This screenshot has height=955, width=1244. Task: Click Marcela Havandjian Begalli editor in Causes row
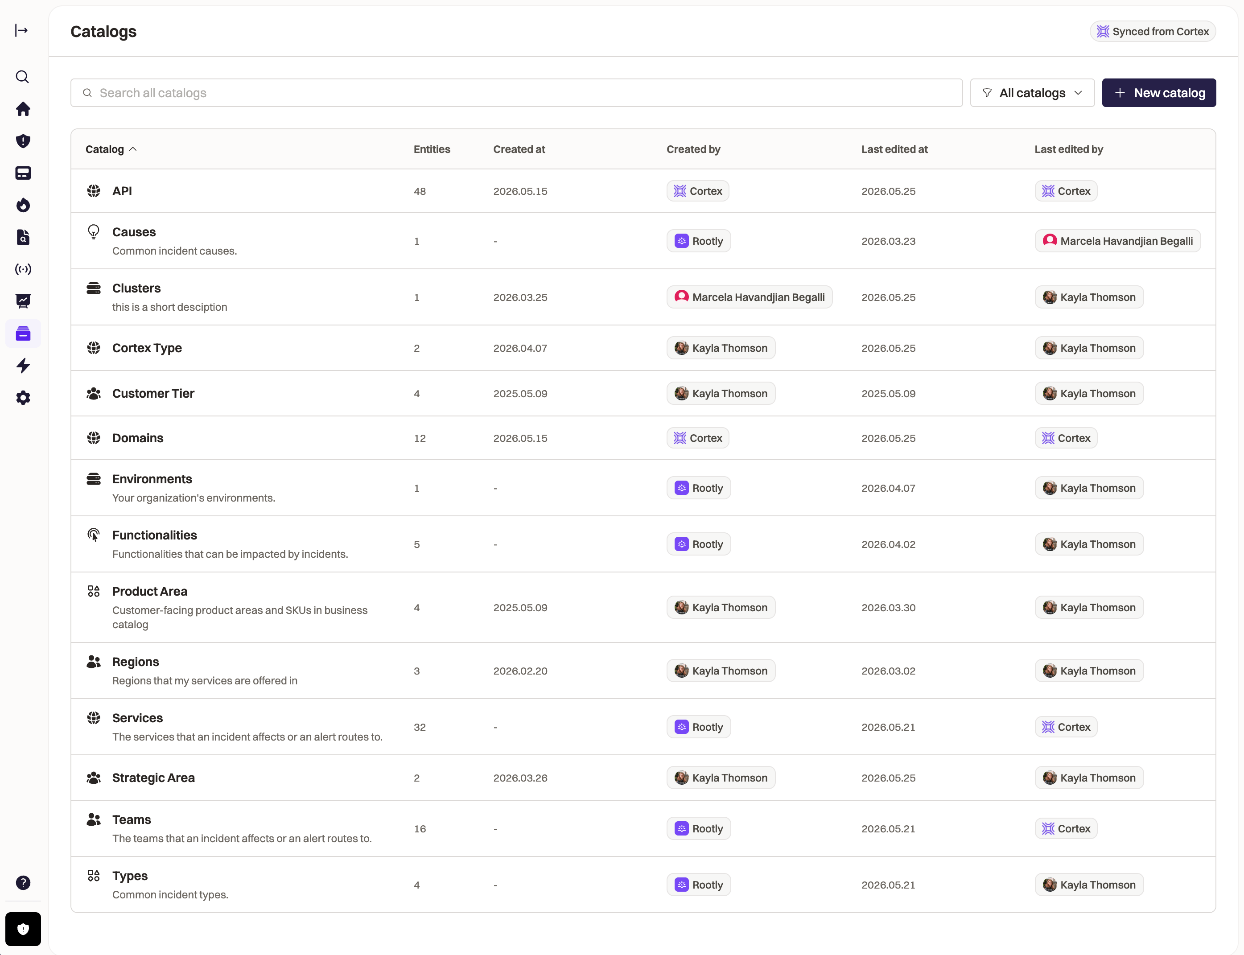1117,241
